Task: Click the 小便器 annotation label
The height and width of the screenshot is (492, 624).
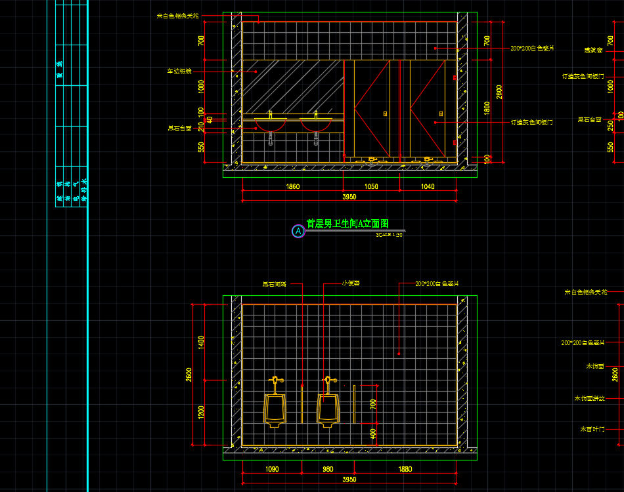Action: click(351, 284)
